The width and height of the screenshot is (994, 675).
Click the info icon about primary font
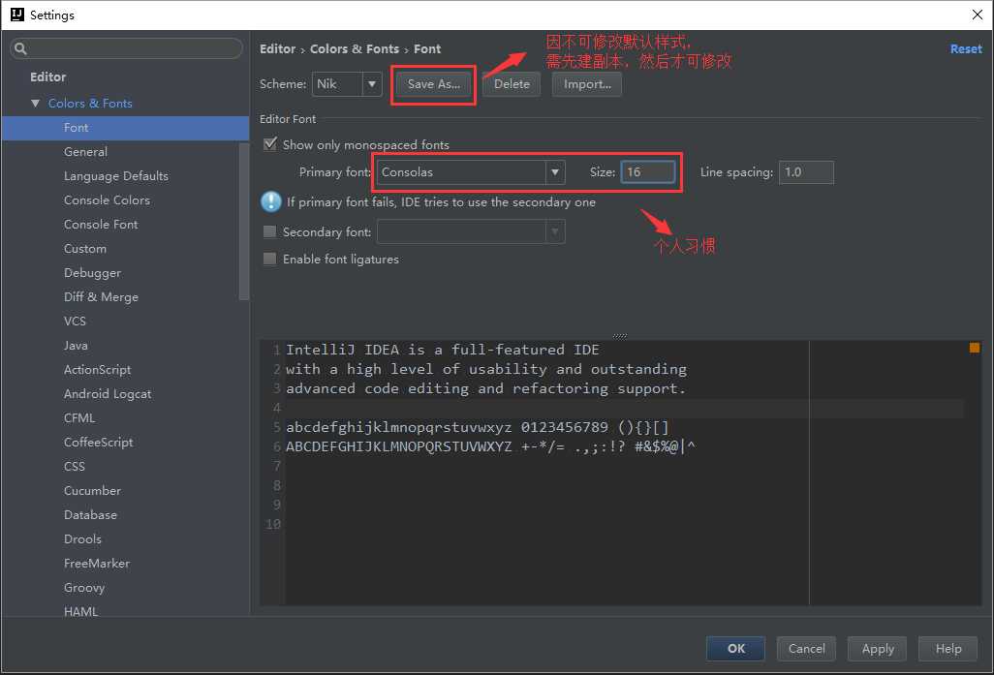pos(270,201)
